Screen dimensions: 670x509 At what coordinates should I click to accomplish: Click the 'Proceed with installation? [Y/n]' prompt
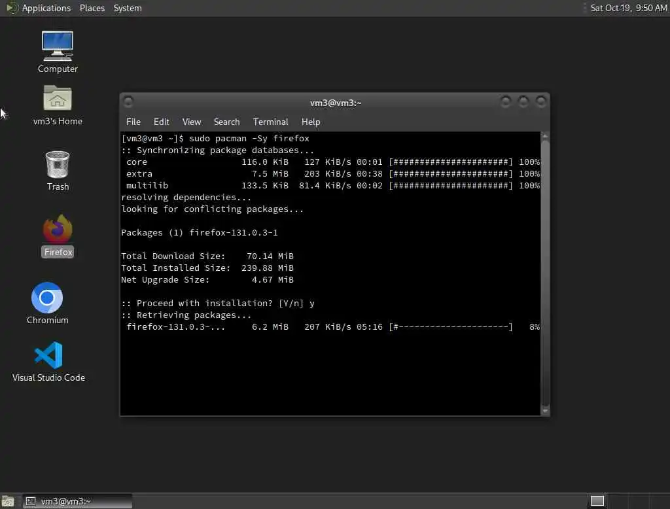[x=218, y=303]
